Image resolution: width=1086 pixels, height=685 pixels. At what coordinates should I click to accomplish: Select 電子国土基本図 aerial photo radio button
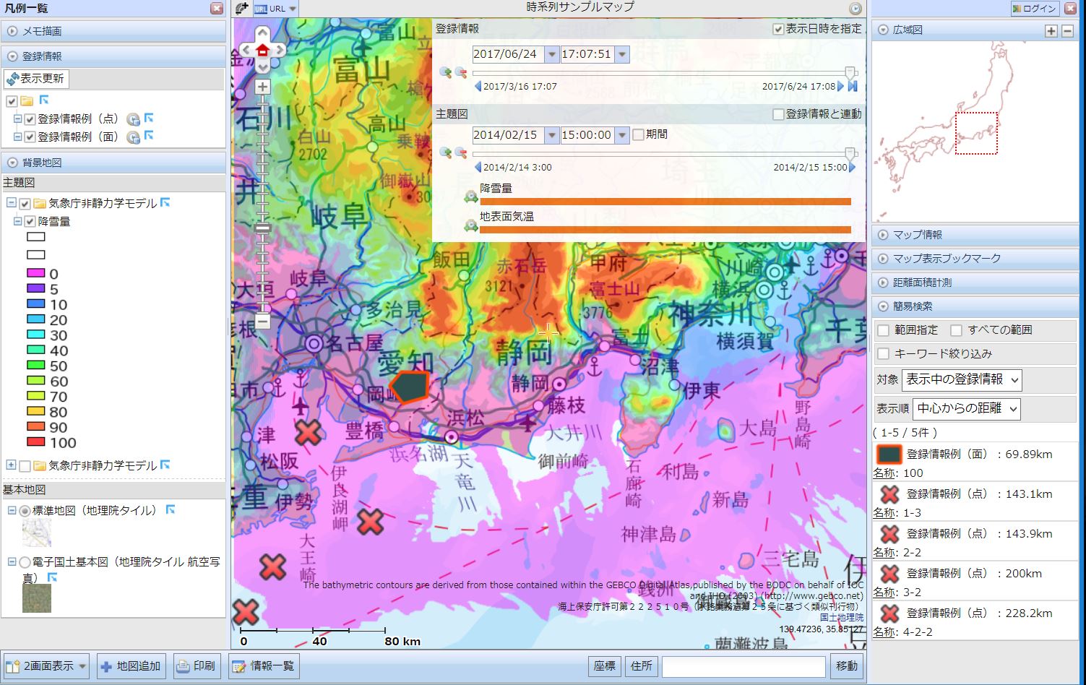click(x=25, y=561)
